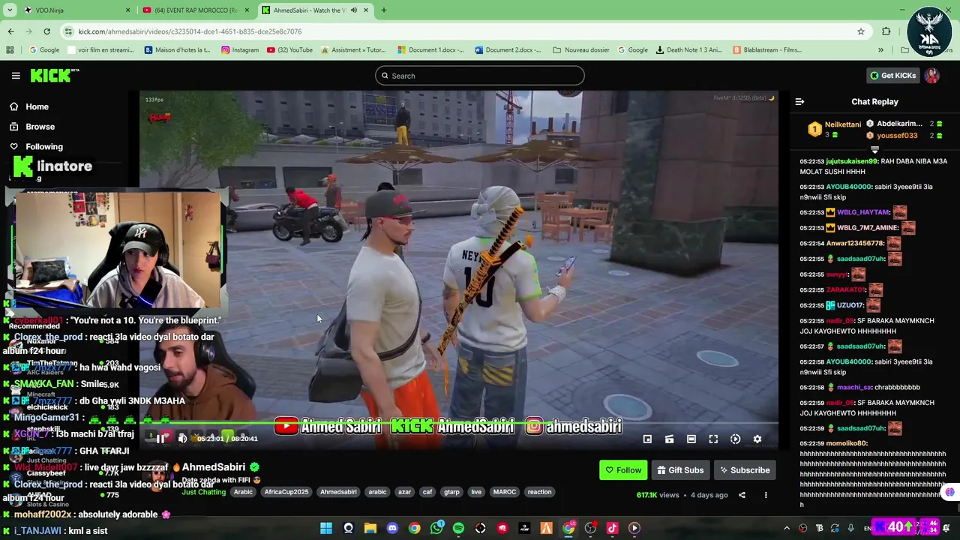
Task: Click the purple chat button at chat bottom-right
Action: click(950, 492)
